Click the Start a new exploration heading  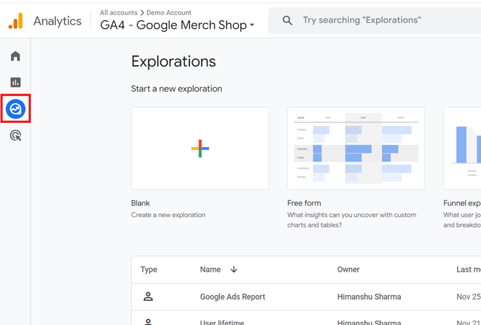[x=176, y=88]
